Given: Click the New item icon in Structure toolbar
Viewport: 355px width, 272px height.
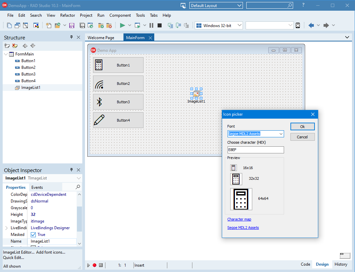Looking at the screenshot, I should click(x=7, y=46).
